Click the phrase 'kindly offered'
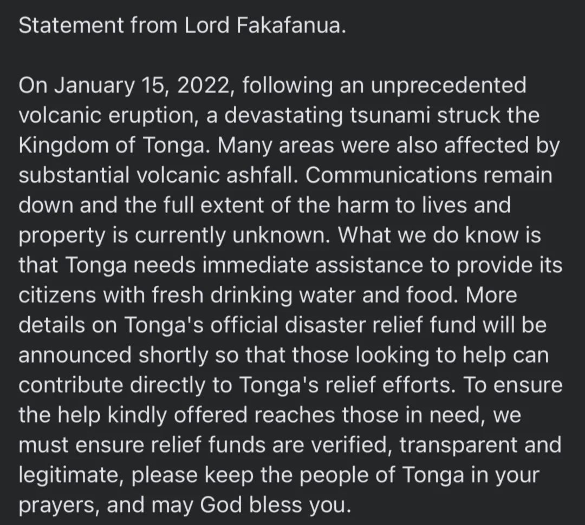 tap(178, 415)
